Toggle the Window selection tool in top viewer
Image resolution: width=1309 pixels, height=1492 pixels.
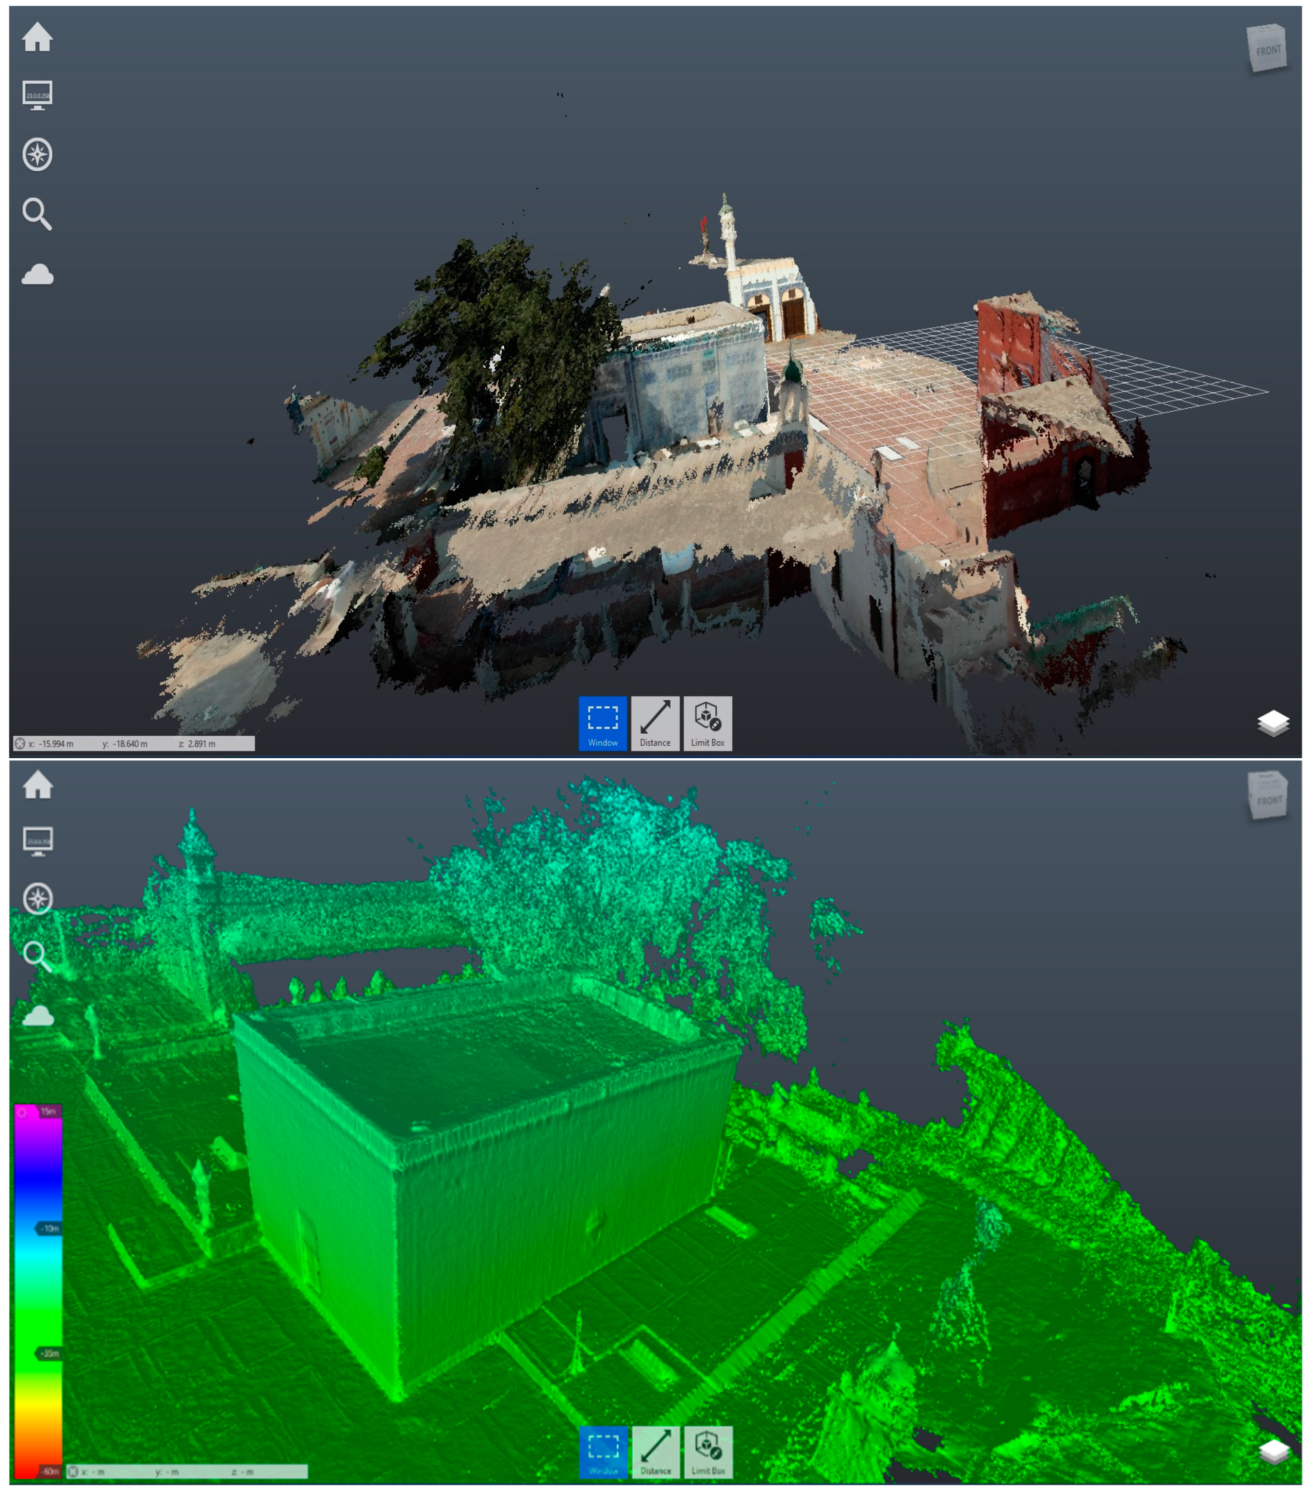(602, 723)
